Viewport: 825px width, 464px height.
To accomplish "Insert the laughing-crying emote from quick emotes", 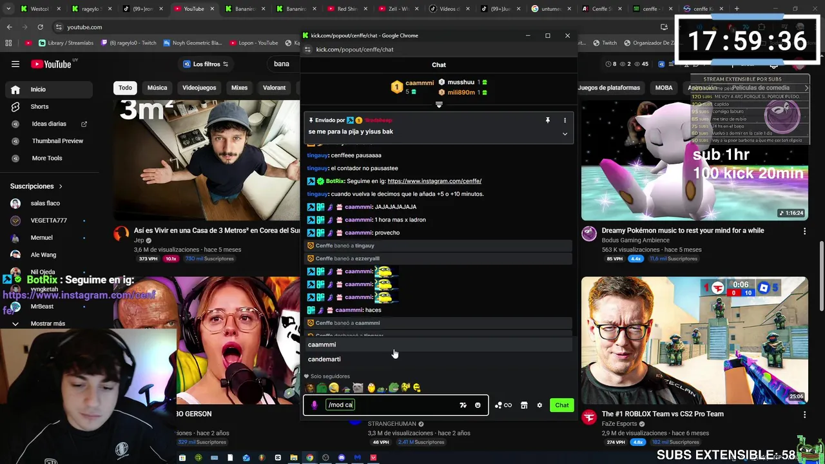I will 334,388.
